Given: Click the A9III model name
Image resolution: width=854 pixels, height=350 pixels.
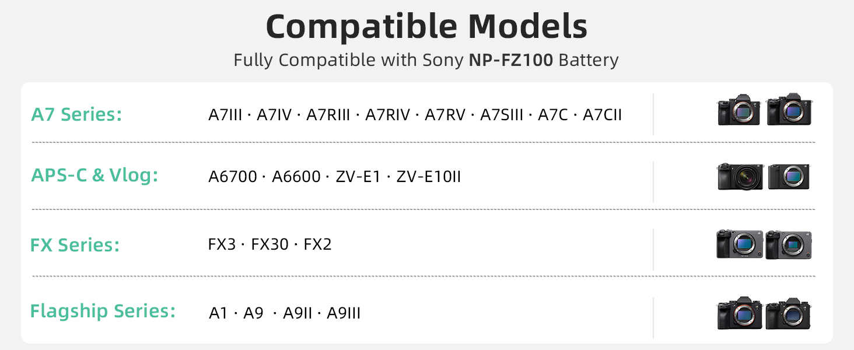Looking at the screenshot, I should pyautogui.click(x=344, y=313).
